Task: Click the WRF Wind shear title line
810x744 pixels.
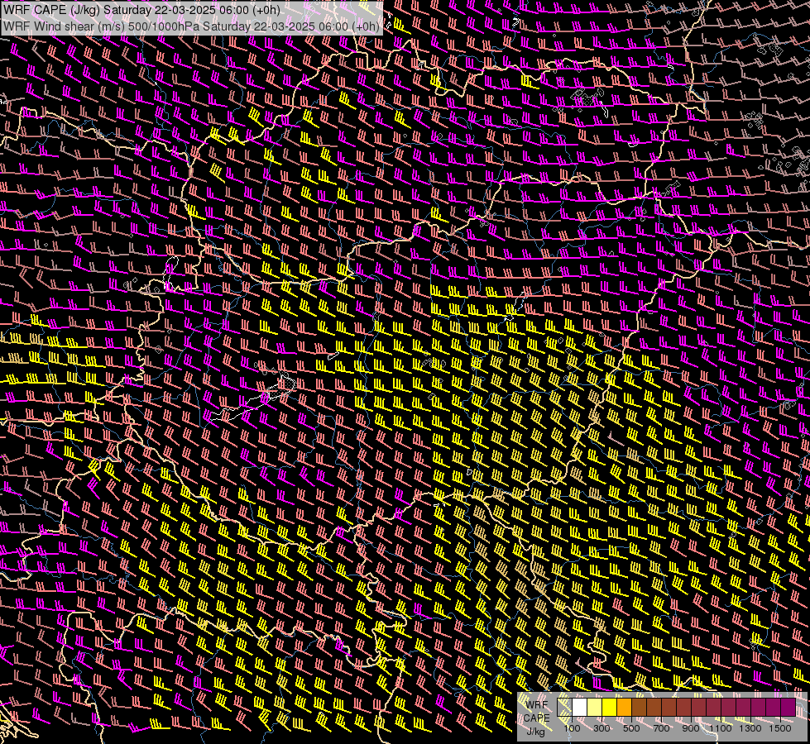Action: (191, 26)
